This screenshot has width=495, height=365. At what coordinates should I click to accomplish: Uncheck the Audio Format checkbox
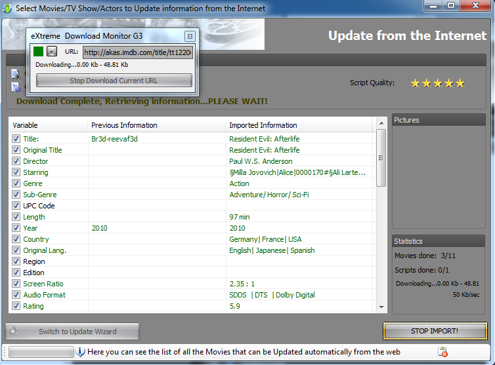coord(16,294)
